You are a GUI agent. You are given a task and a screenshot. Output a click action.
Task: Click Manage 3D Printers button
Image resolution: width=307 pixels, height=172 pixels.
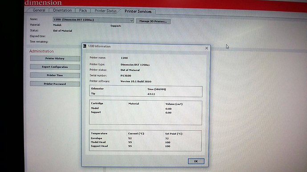[x=153, y=21]
